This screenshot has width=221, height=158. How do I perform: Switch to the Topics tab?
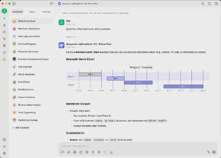coord(32,12)
